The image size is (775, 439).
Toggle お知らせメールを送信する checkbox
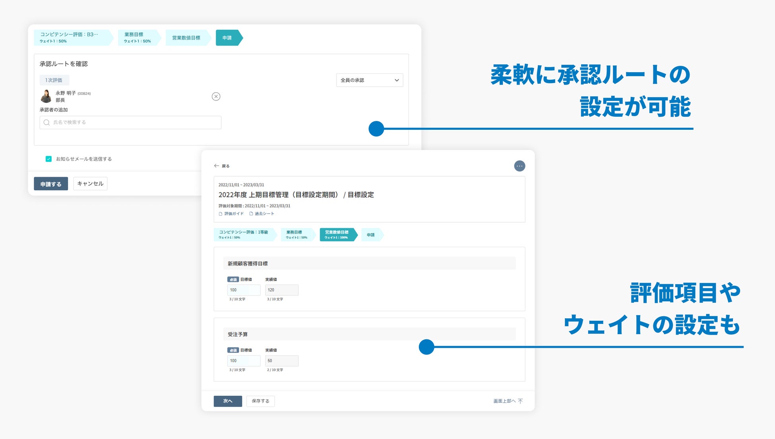pos(48,159)
